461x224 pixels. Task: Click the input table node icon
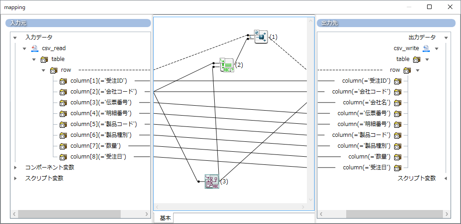(44, 59)
